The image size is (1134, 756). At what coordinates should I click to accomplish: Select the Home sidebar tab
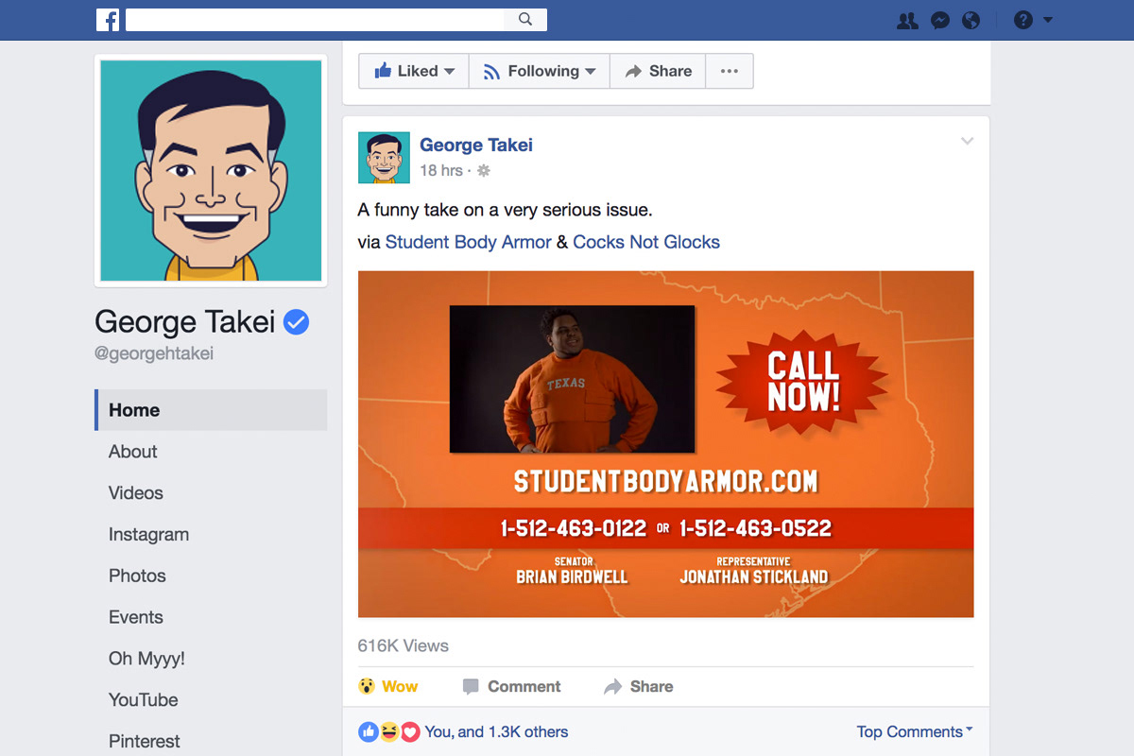(x=211, y=410)
